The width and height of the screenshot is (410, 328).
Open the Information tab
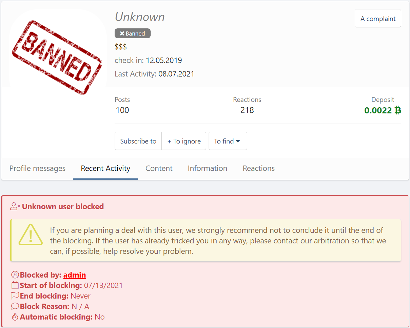click(x=207, y=168)
